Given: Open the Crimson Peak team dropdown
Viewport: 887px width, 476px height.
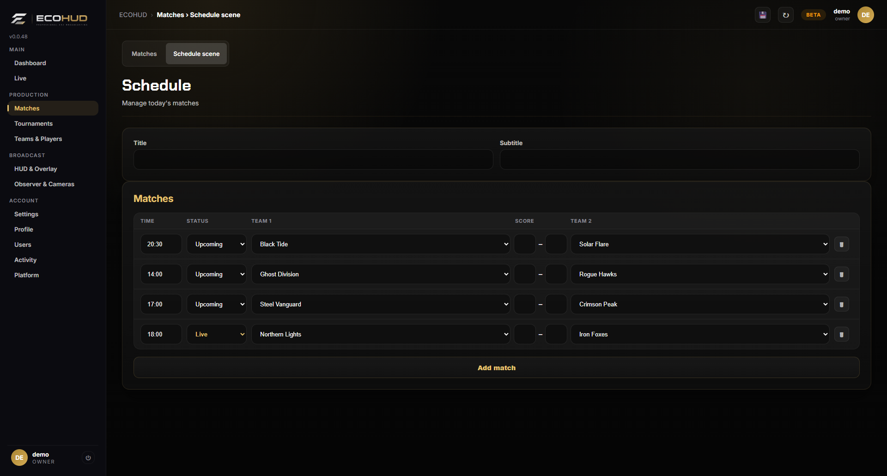Looking at the screenshot, I should pos(700,304).
